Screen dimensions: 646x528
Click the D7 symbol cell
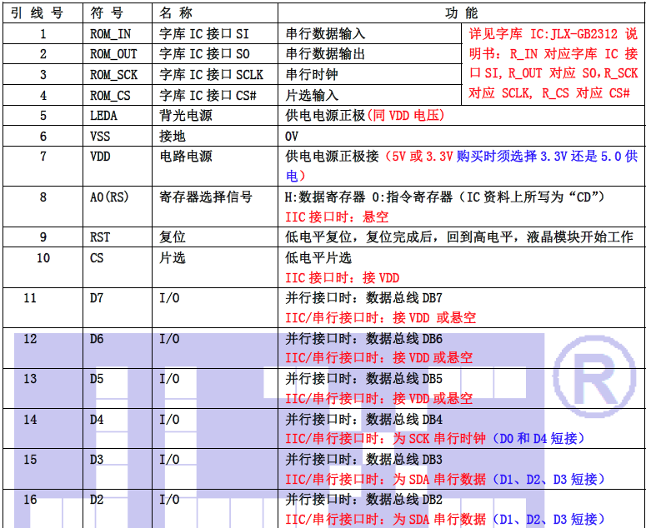97,298
